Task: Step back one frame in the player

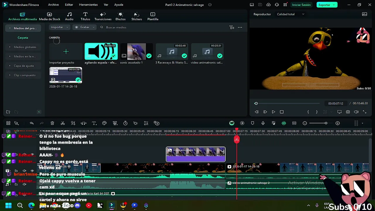Action: (x=256, y=112)
